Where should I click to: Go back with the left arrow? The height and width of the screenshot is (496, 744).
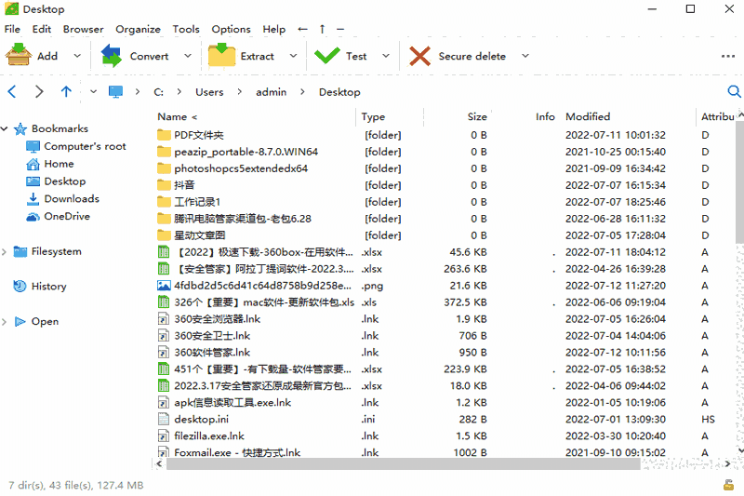click(12, 91)
